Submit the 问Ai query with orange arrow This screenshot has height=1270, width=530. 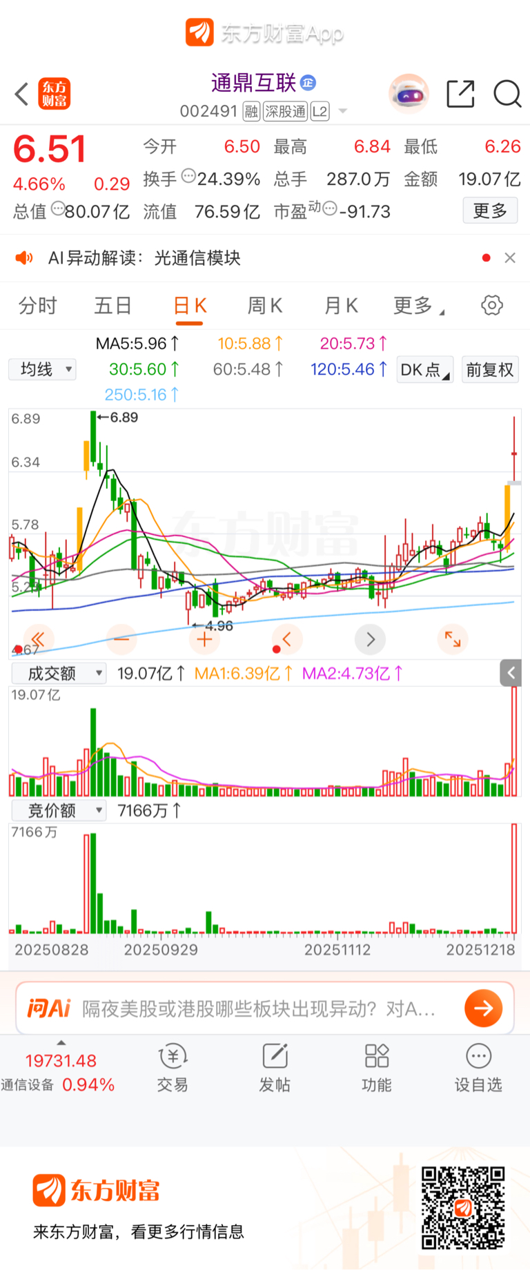483,1008
